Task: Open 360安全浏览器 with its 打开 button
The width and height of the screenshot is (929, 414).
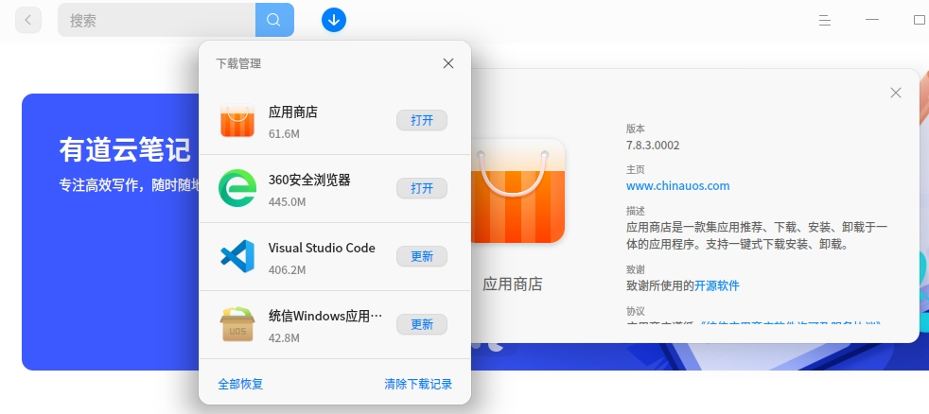Action: (x=422, y=188)
